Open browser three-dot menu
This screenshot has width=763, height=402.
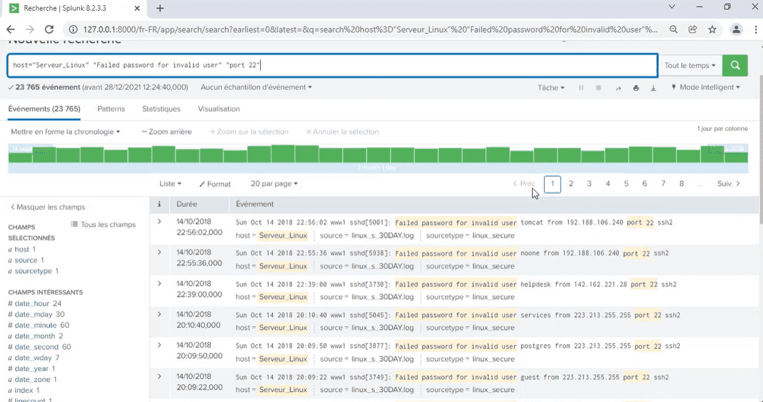tap(756, 29)
